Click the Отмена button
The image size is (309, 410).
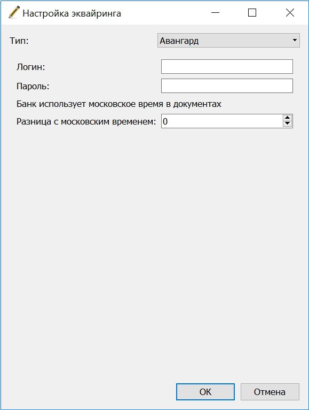(270, 392)
